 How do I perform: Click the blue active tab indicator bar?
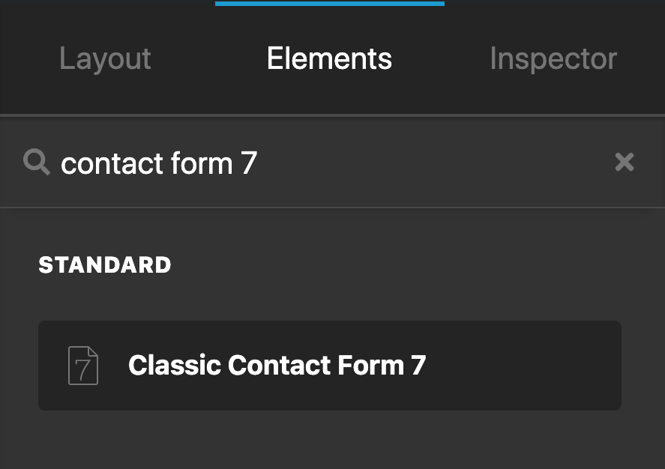click(x=329, y=4)
